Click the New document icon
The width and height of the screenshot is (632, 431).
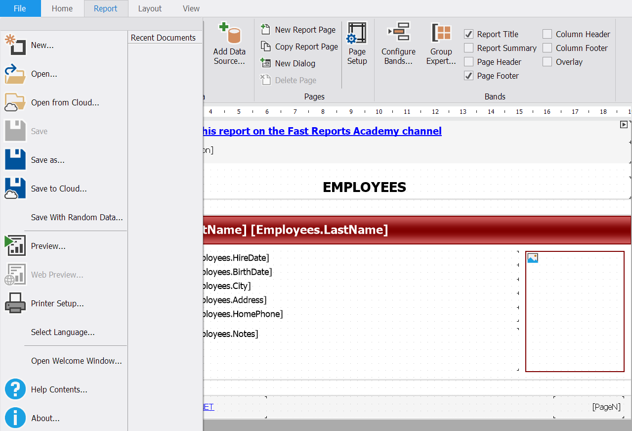coord(15,45)
